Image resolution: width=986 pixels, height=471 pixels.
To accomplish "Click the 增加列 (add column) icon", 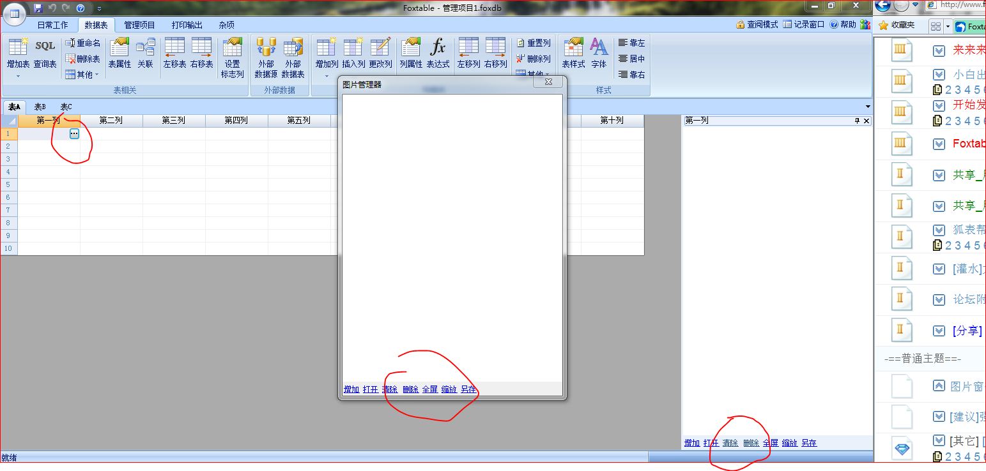I will click(x=327, y=53).
